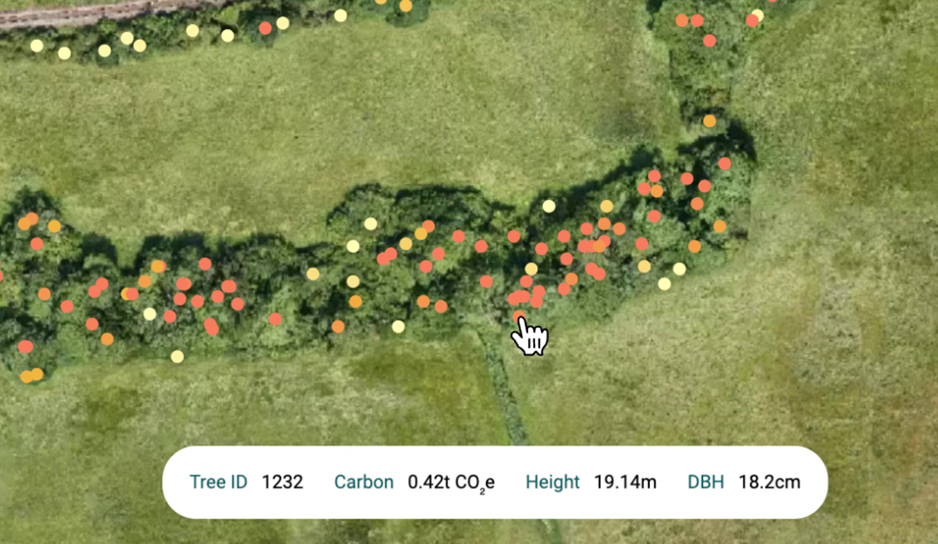The image size is (938, 544).
Task: Click the Tree ID label
Action: [219, 482]
